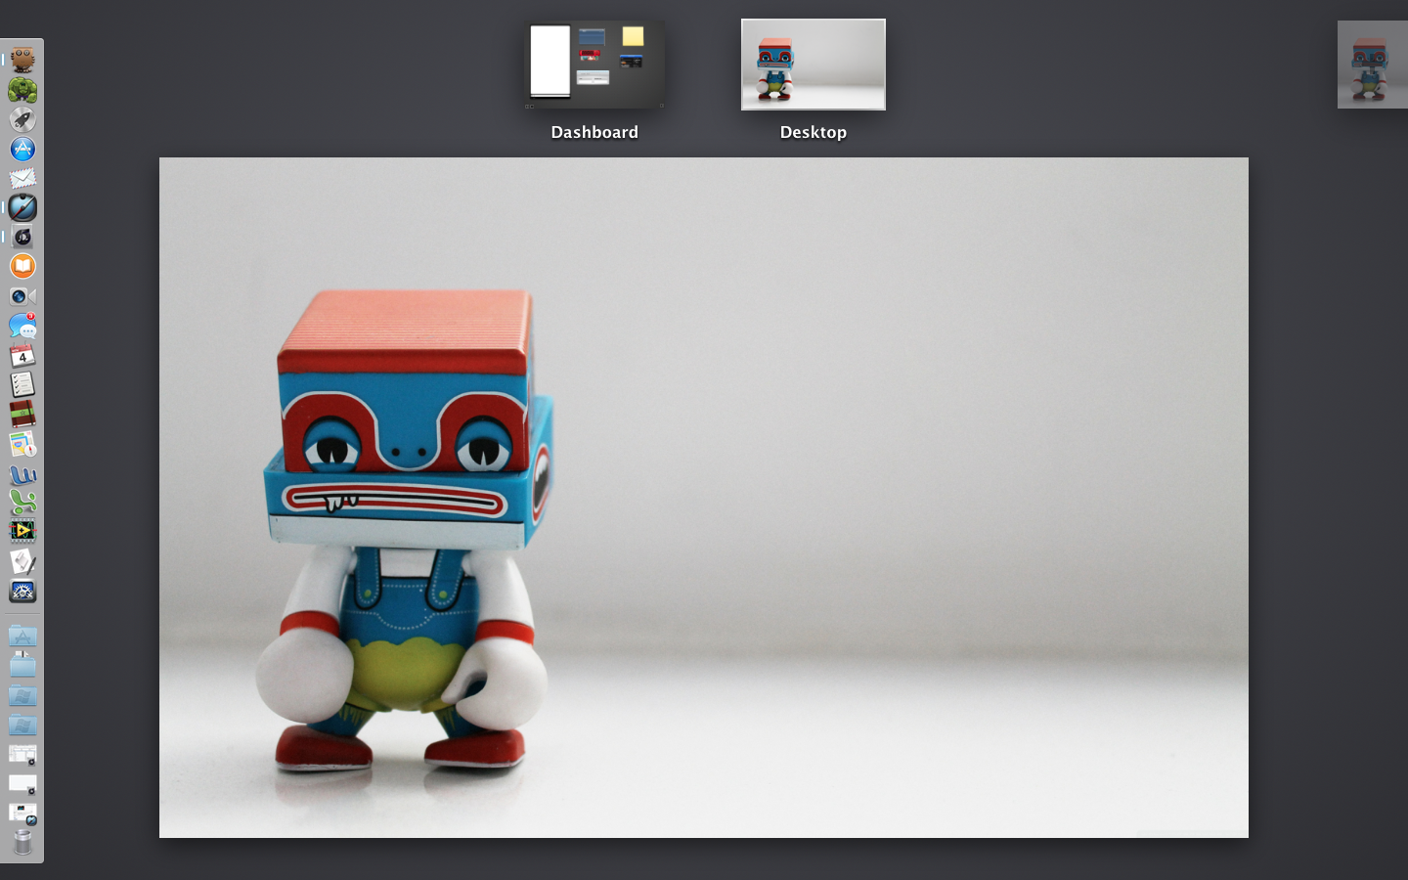1408x880 pixels.
Task: Open the Trash in the Dock
Action: 22,842
